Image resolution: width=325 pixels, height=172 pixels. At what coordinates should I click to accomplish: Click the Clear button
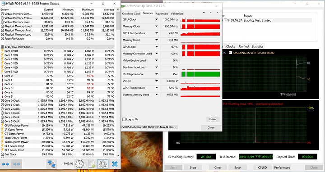point(218,167)
